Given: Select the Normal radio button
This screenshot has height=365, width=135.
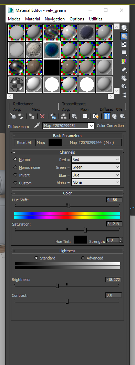Looking at the screenshot, I should click(x=15, y=159).
